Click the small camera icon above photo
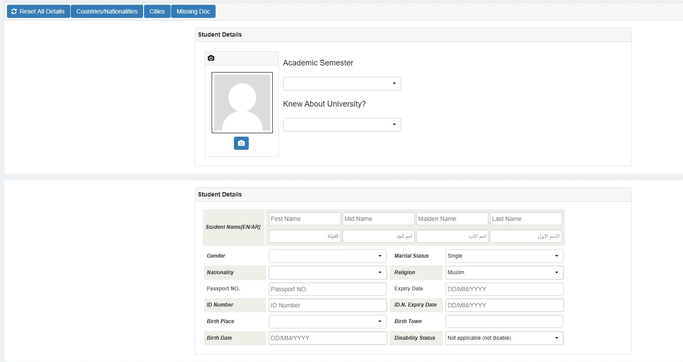The height and width of the screenshot is (362, 683). 211,58
